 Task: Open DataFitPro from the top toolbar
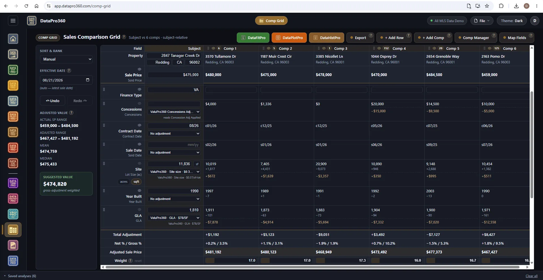click(253, 38)
